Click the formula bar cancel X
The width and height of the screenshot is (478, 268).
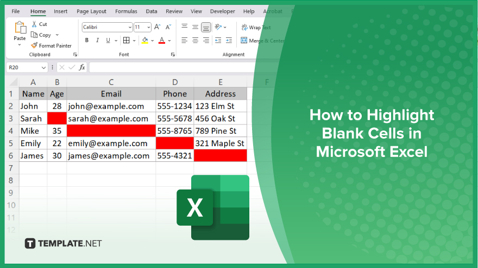pyautogui.click(x=61, y=67)
